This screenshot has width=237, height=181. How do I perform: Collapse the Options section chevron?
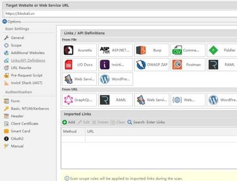point(4,21)
